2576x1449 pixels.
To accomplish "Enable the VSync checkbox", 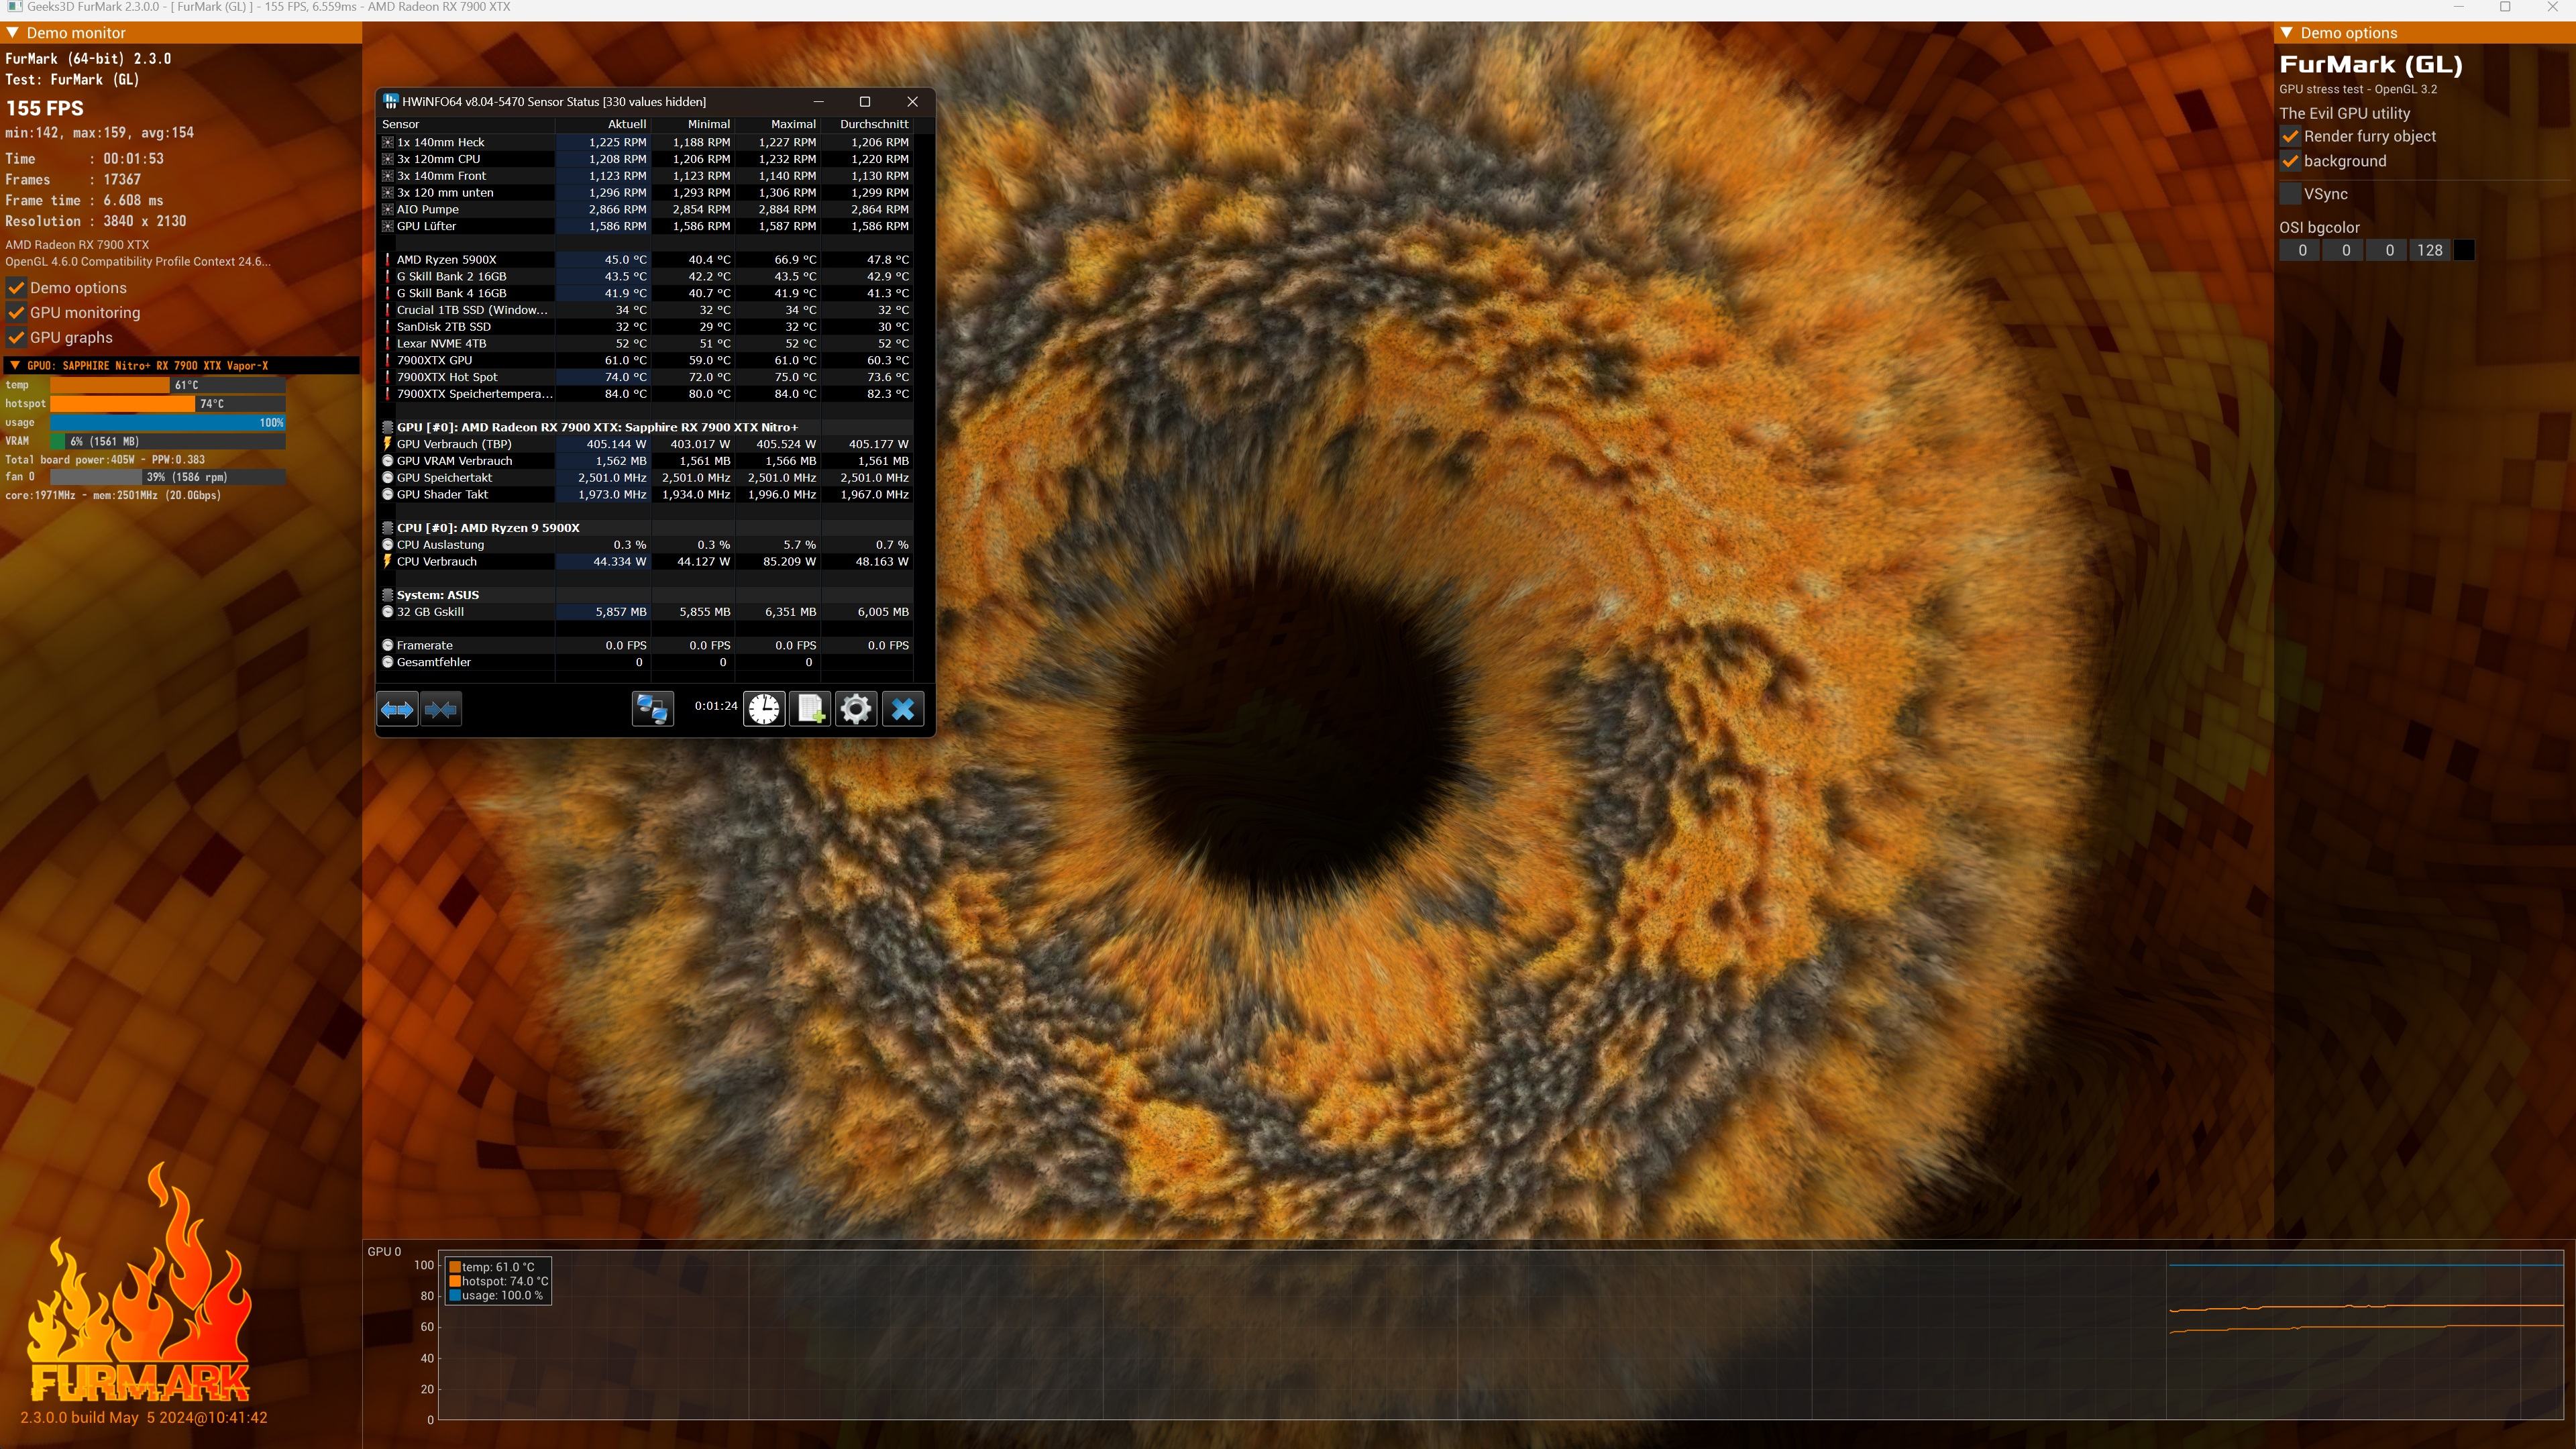I will point(2290,194).
